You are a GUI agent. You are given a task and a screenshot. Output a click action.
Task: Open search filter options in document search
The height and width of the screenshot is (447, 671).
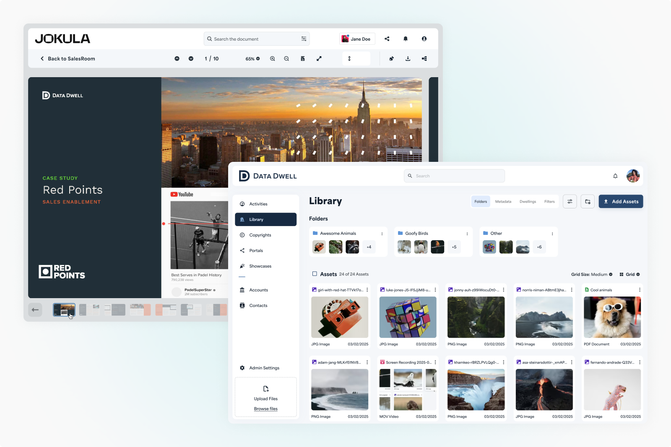pos(304,39)
